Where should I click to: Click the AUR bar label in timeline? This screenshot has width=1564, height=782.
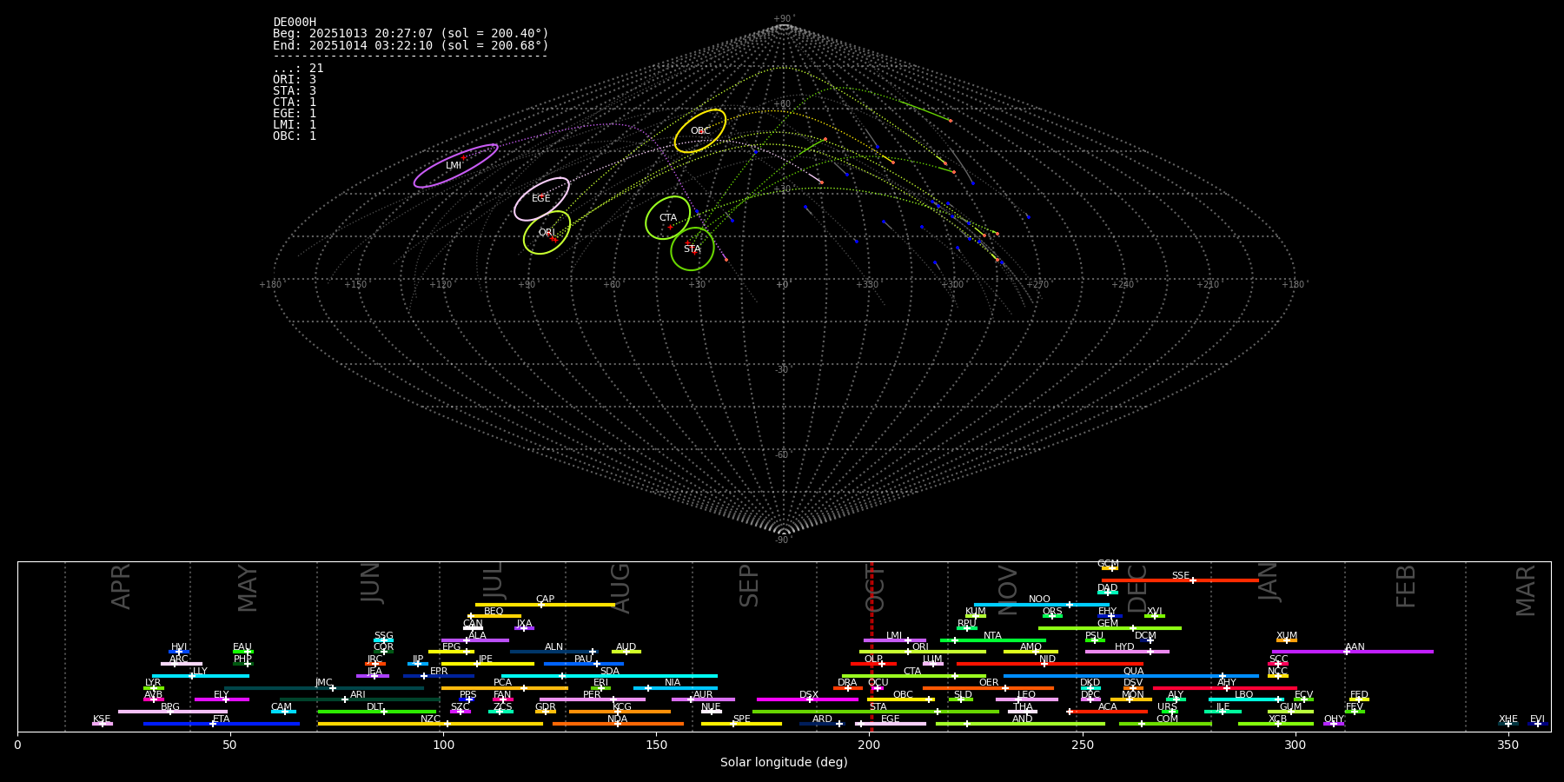(703, 695)
